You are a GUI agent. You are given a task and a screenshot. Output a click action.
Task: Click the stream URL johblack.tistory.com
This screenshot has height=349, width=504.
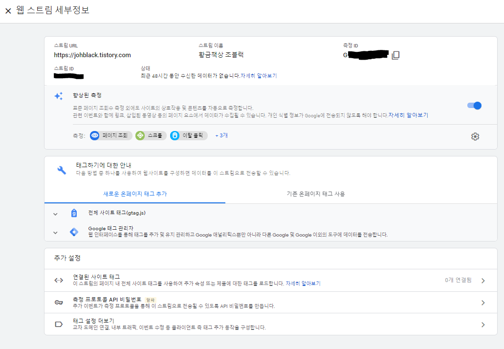[92, 55]
